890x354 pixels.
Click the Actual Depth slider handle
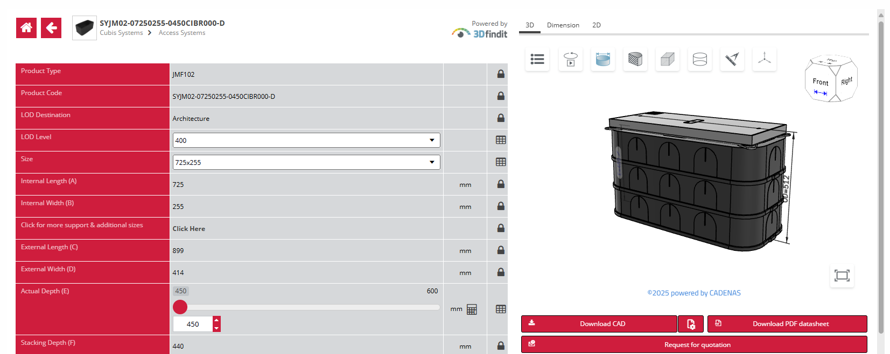coord(180,307)
